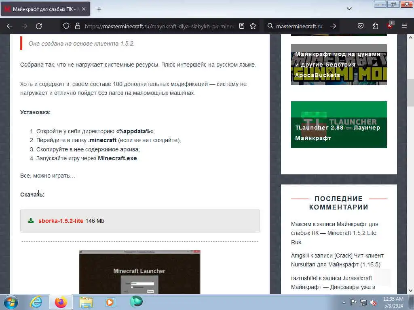Click the masterminecraft.ru search field
Image resolution: width=414 pixels, height=310 pixels.
point(299,26)
